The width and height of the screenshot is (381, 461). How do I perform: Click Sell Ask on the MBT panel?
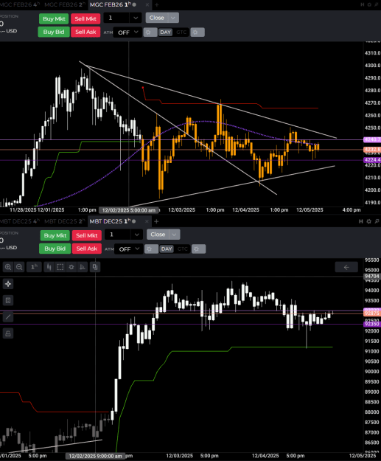87,249
